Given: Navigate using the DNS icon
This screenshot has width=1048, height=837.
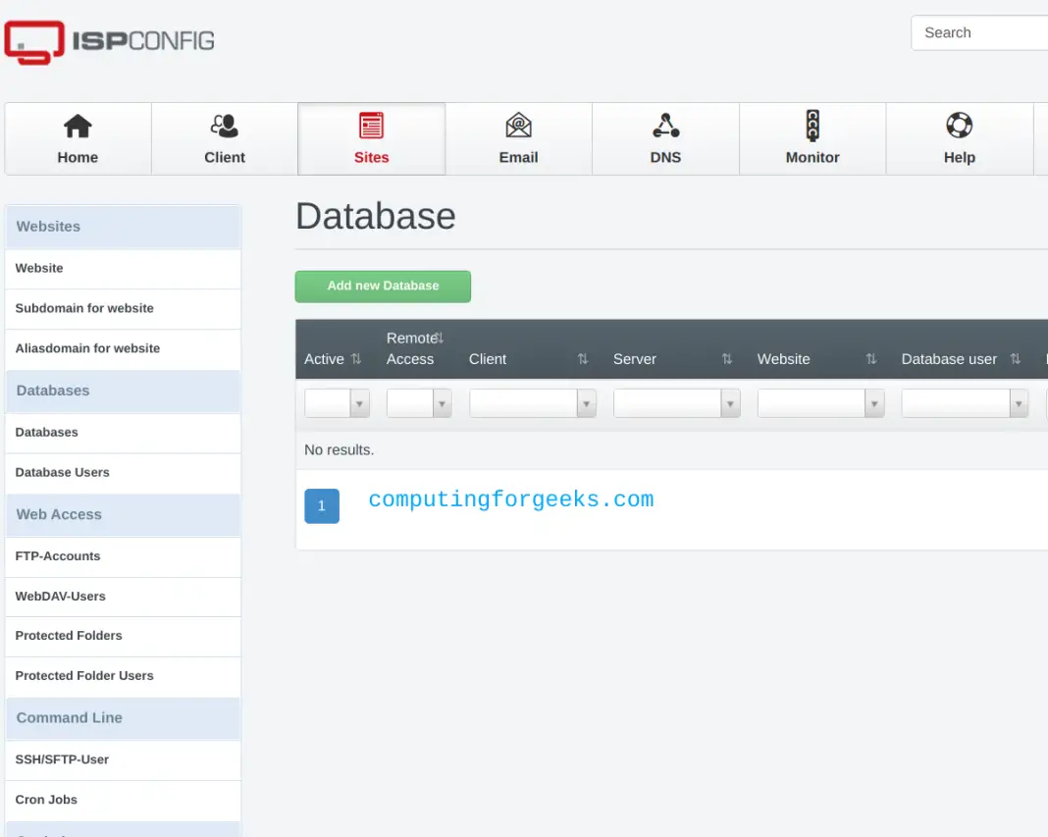Looking at the screenshot, I should tap(665, 126).
